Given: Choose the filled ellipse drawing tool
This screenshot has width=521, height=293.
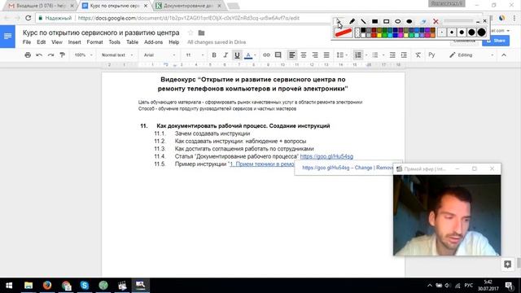Looking at the screenshot, I should [x=409, y=21].
